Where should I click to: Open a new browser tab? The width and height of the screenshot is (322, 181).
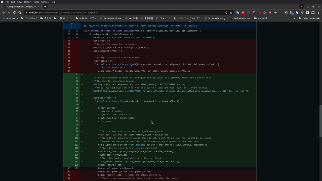click(x=45, y=7)
